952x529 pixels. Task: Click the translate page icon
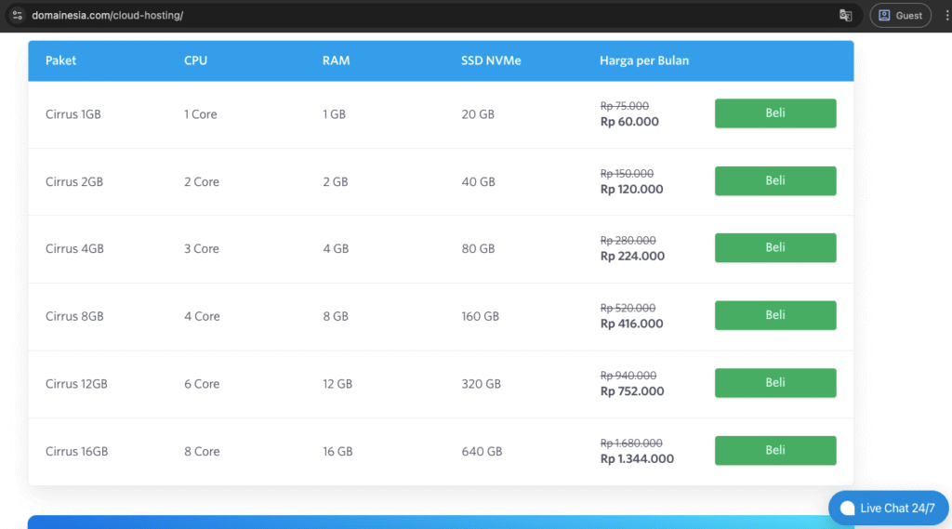(x=845, y=15)
